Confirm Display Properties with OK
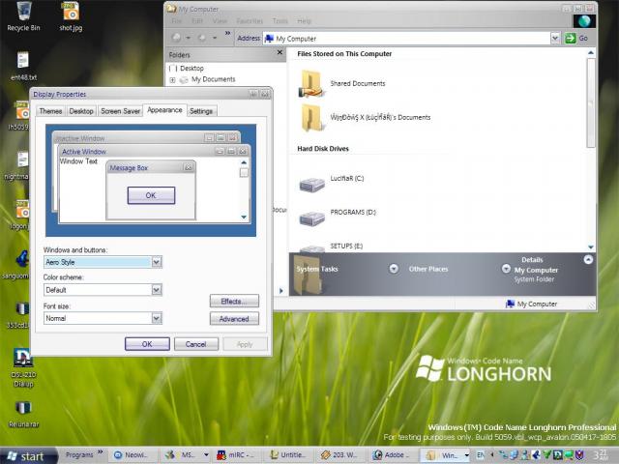The image size is (619, 464). [147, 344]
